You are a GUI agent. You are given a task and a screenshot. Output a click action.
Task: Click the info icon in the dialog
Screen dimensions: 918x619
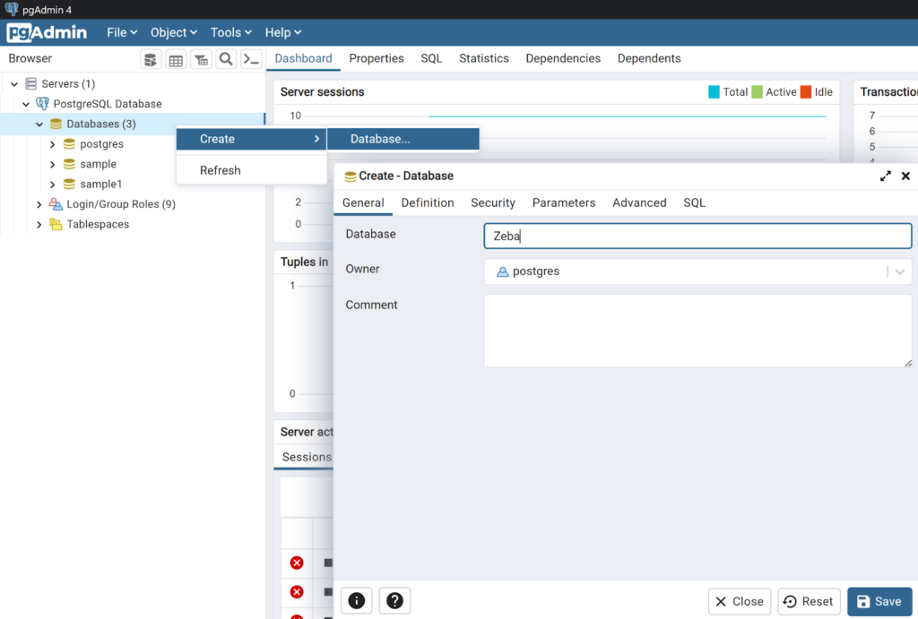(356, 600)
